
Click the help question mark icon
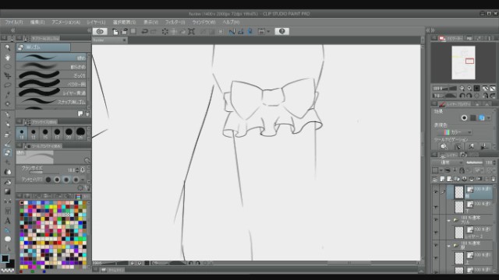(281, 31)
